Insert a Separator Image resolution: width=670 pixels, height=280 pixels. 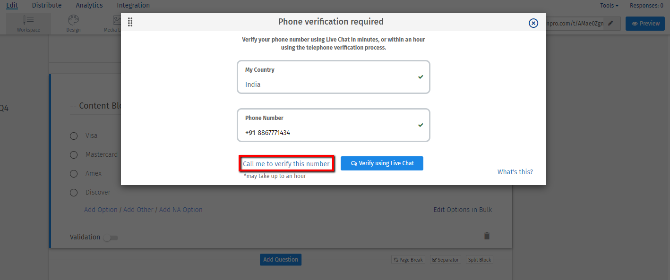445,259
